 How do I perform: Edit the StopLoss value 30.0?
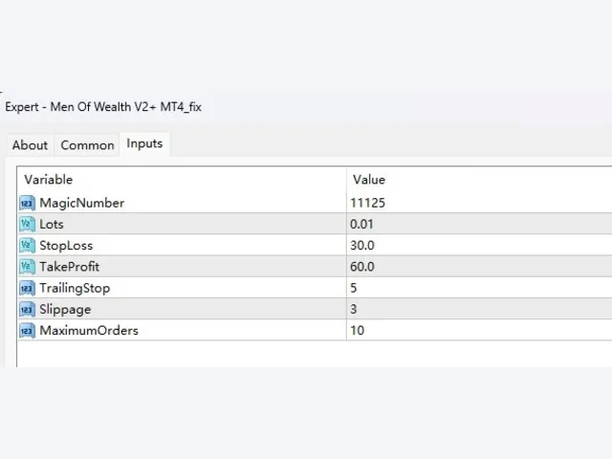362,246
